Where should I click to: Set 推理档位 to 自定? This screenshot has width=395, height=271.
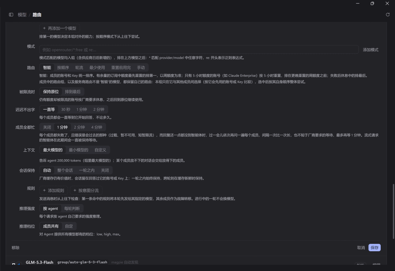click(x=69, y=226)
